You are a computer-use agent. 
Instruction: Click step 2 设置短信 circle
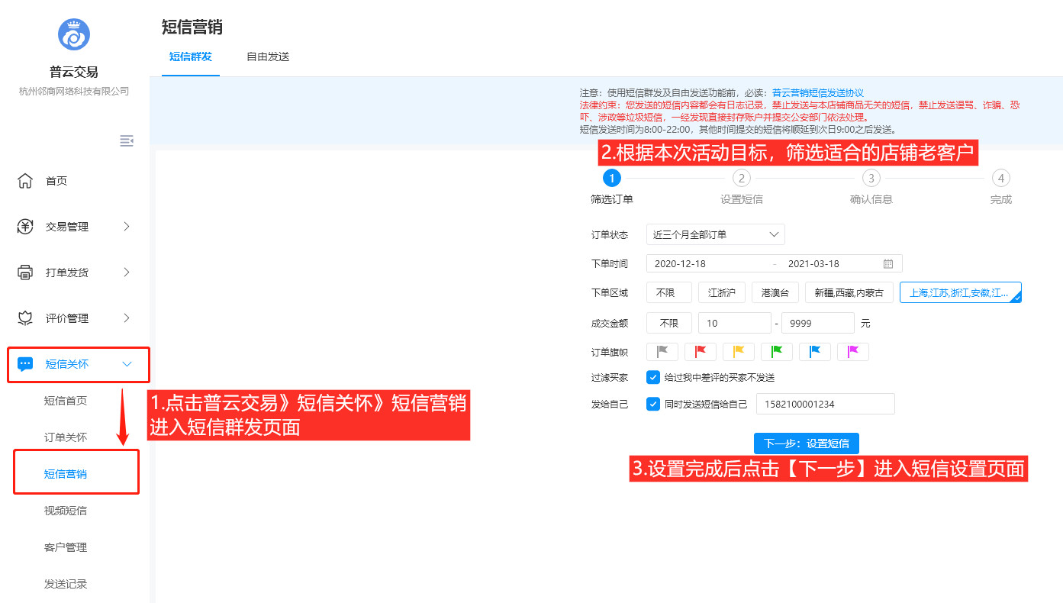(x=741, y=178)
